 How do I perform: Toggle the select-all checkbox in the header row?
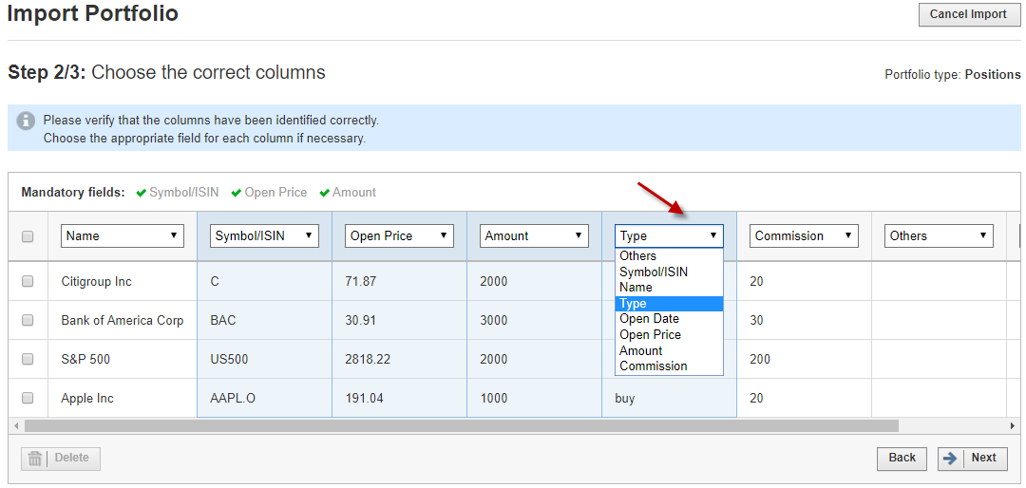(x=28, y=236)
